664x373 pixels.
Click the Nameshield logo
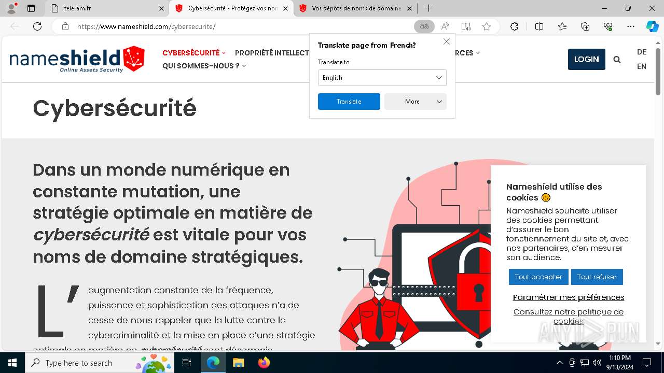pos(77,59)
